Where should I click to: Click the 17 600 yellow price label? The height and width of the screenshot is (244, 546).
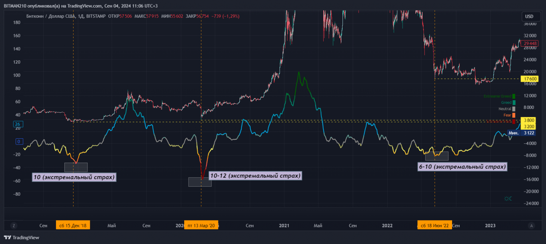tap(529, 79)
